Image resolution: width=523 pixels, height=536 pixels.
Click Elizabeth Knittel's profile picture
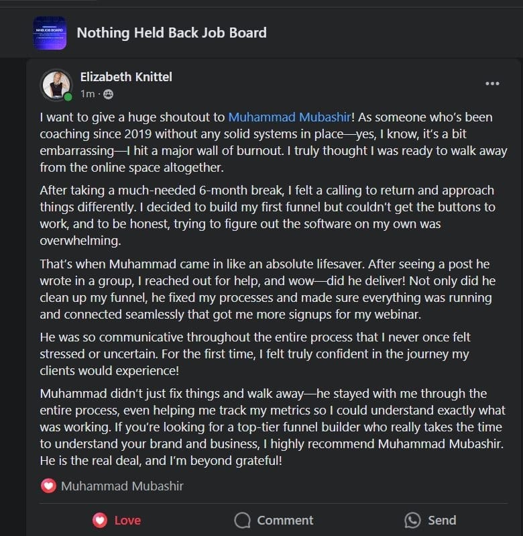pos(56,85)
